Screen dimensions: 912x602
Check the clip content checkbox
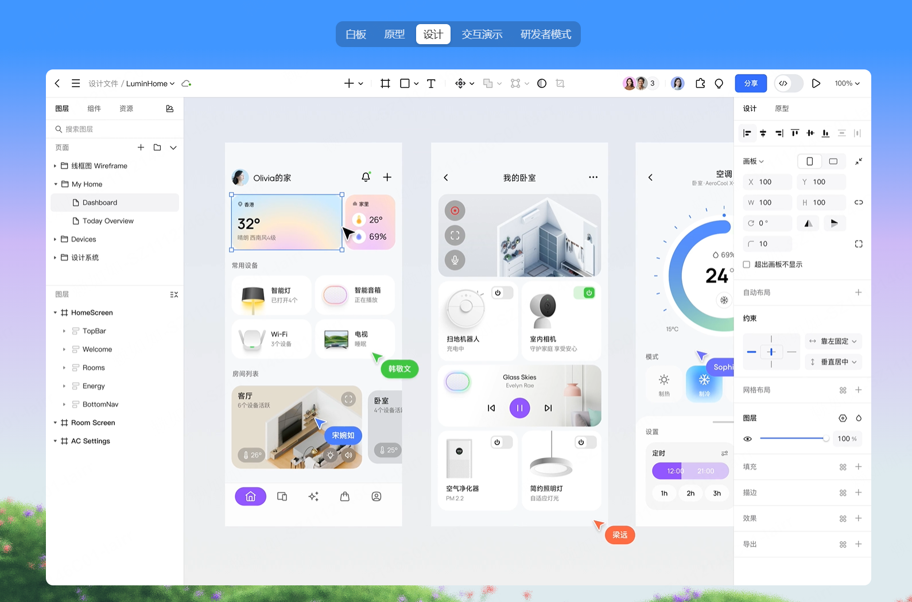click(x=747, y=265)
